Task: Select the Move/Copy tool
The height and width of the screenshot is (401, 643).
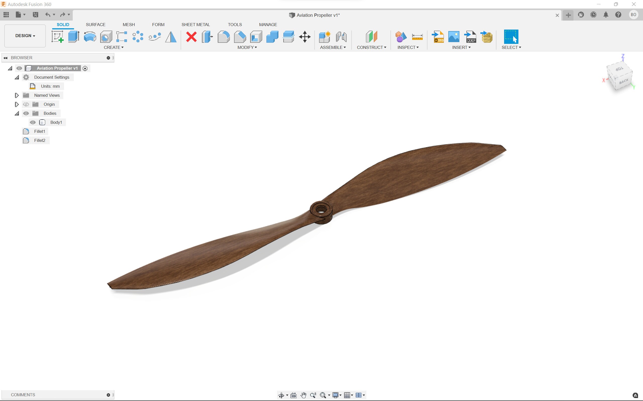Action: [304, 37]
